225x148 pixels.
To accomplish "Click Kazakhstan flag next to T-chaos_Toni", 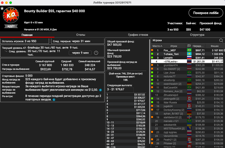I will click(189, 54).
